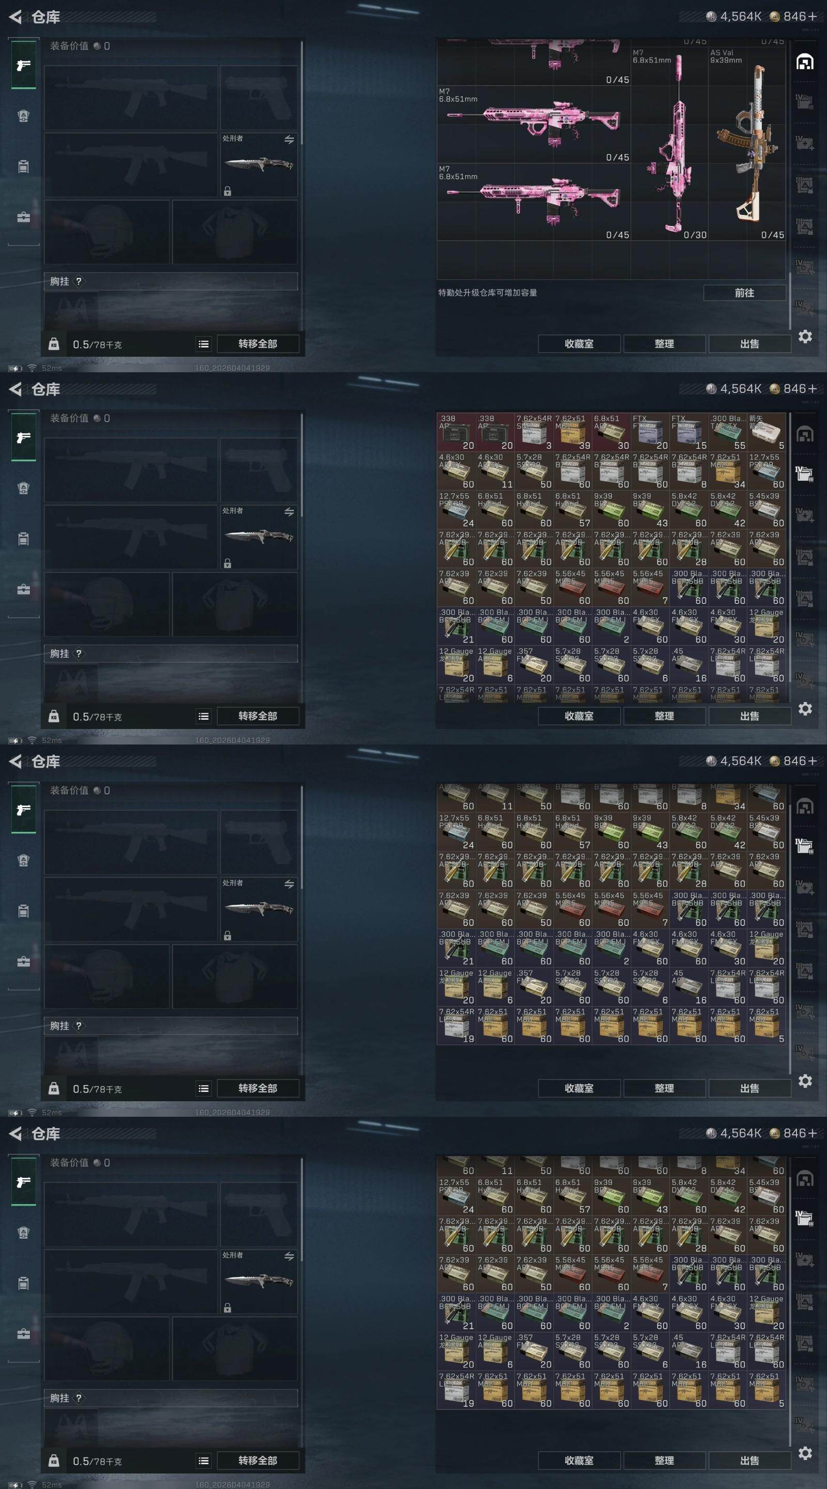Screen dimensions: 827x1489
Task: Click 整理 below the .338 AP ammo grid
Action: (664, 716)
